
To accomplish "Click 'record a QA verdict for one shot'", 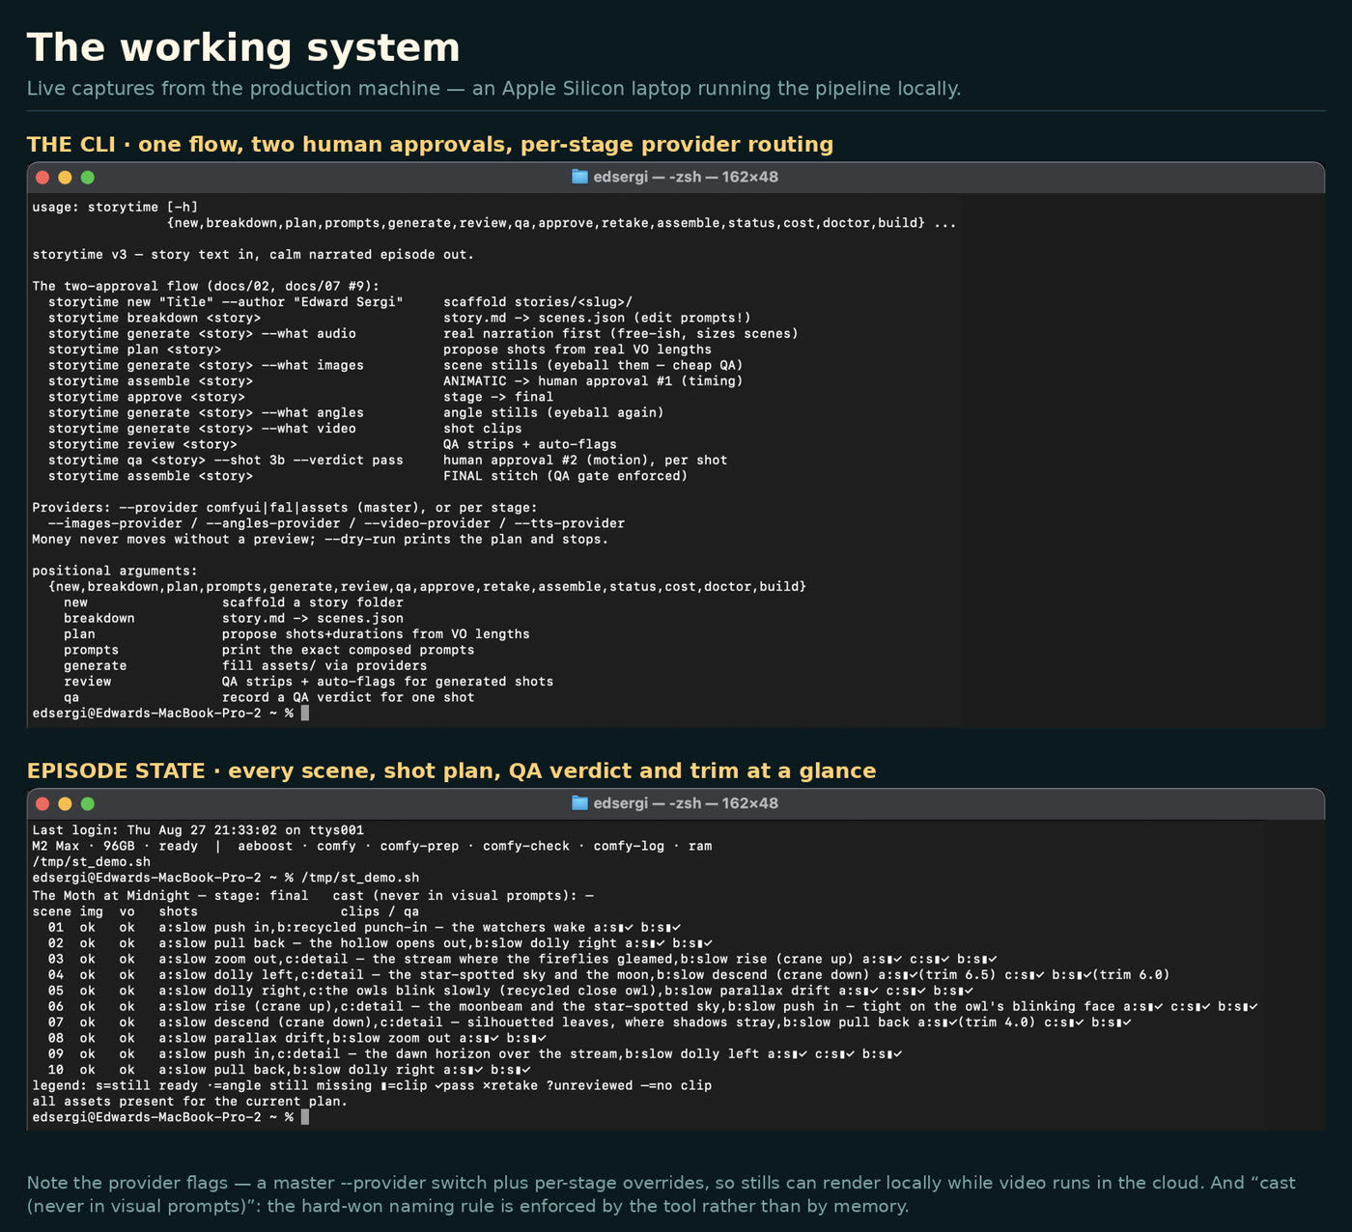I will point(349,697).
